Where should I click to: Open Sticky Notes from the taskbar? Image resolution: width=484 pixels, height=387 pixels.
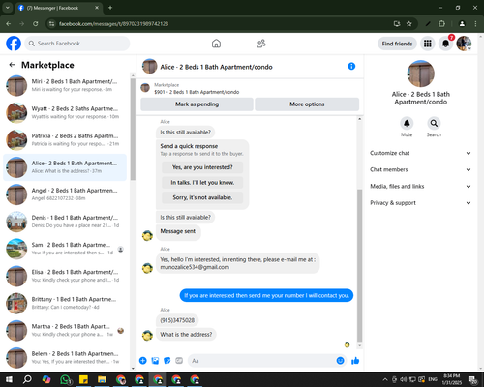(83, 379)
